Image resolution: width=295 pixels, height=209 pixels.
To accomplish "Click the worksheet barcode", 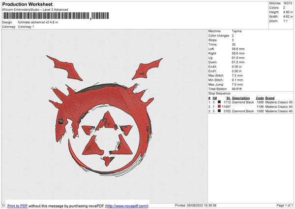I will 56,16.
